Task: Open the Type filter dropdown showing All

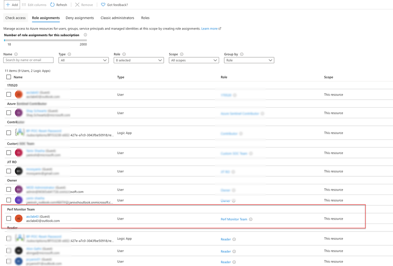Action: click(x=83, y=60)
